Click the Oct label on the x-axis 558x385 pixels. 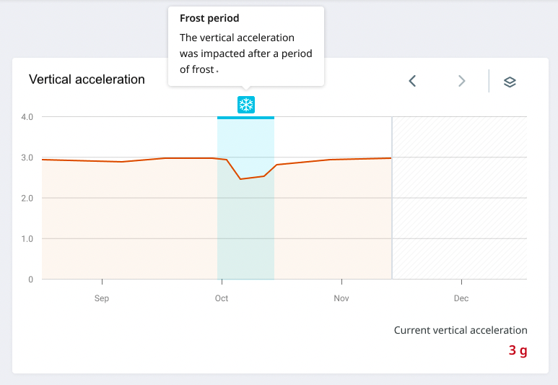click(x=222, y=298)
